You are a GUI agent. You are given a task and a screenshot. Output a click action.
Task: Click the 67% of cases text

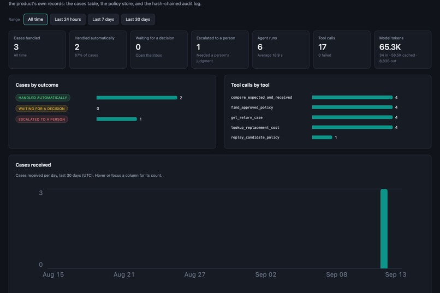[86, 55]
